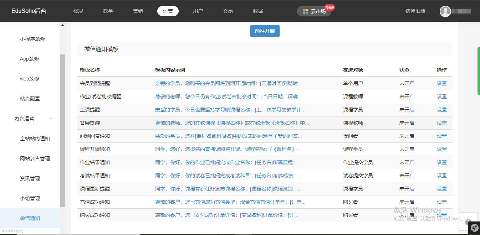Select 网站公告管理 in sidebar
480x235 pixels.
[x=35, y=158]
